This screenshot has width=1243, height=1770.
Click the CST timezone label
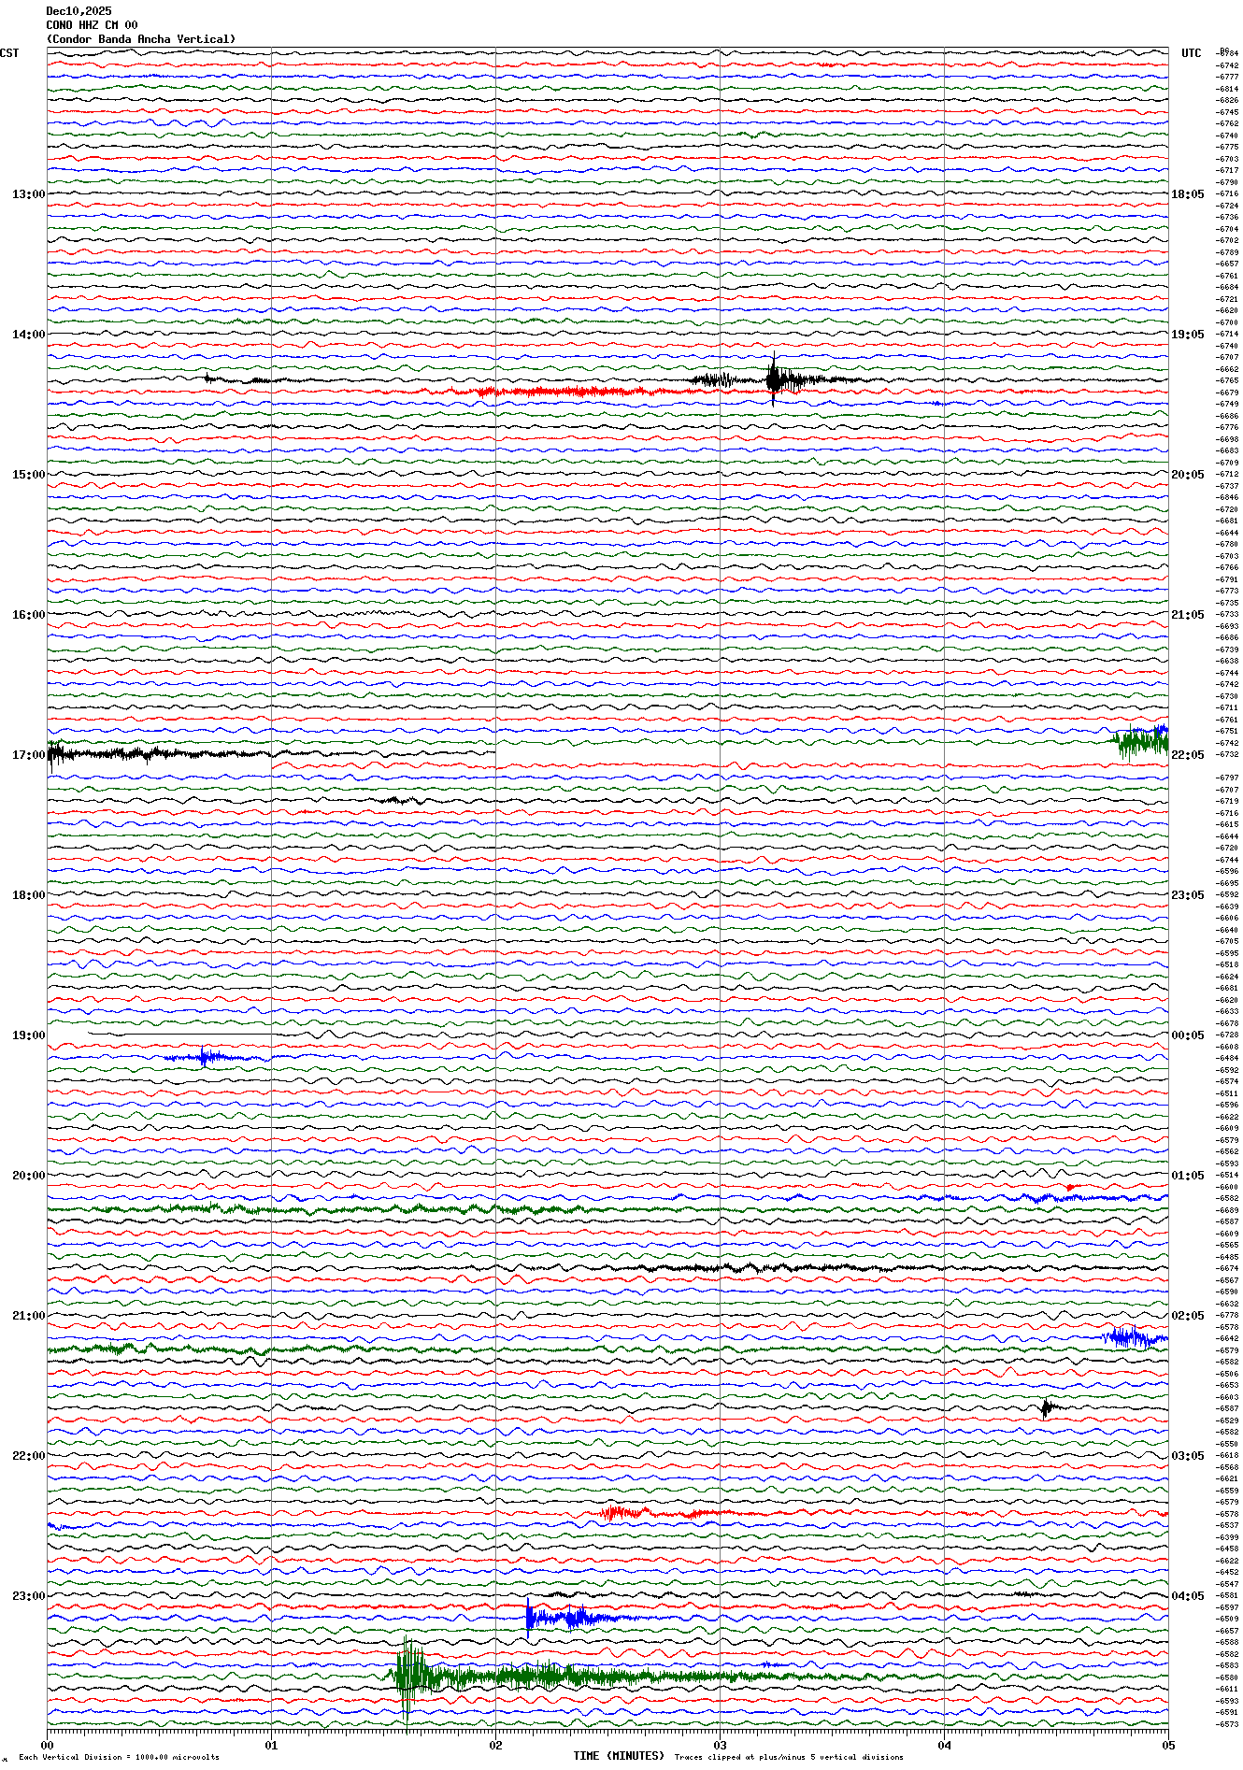tap(9, 53)
